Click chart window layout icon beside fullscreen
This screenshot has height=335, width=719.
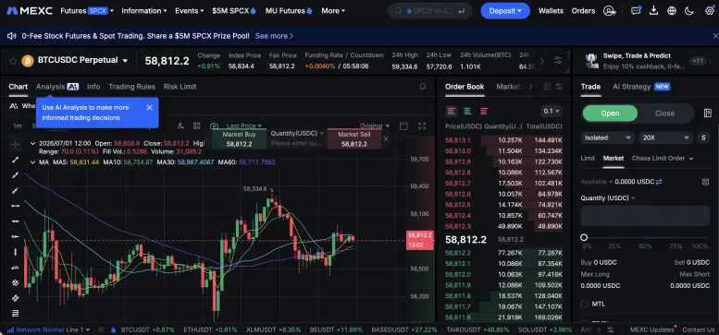[404, 126]
